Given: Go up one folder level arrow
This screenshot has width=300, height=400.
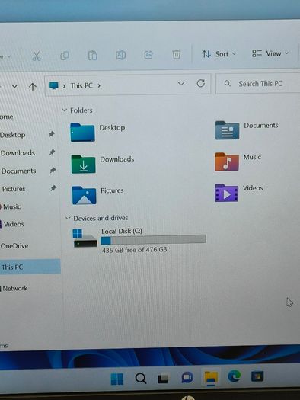Looking at the screenshot, I should [x=33, y=87].
